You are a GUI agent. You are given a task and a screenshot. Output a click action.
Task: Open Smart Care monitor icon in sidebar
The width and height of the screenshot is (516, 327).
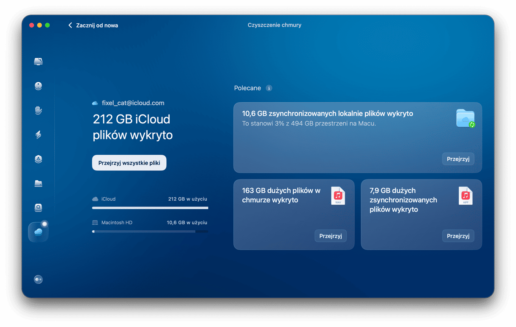coord(38,62)
